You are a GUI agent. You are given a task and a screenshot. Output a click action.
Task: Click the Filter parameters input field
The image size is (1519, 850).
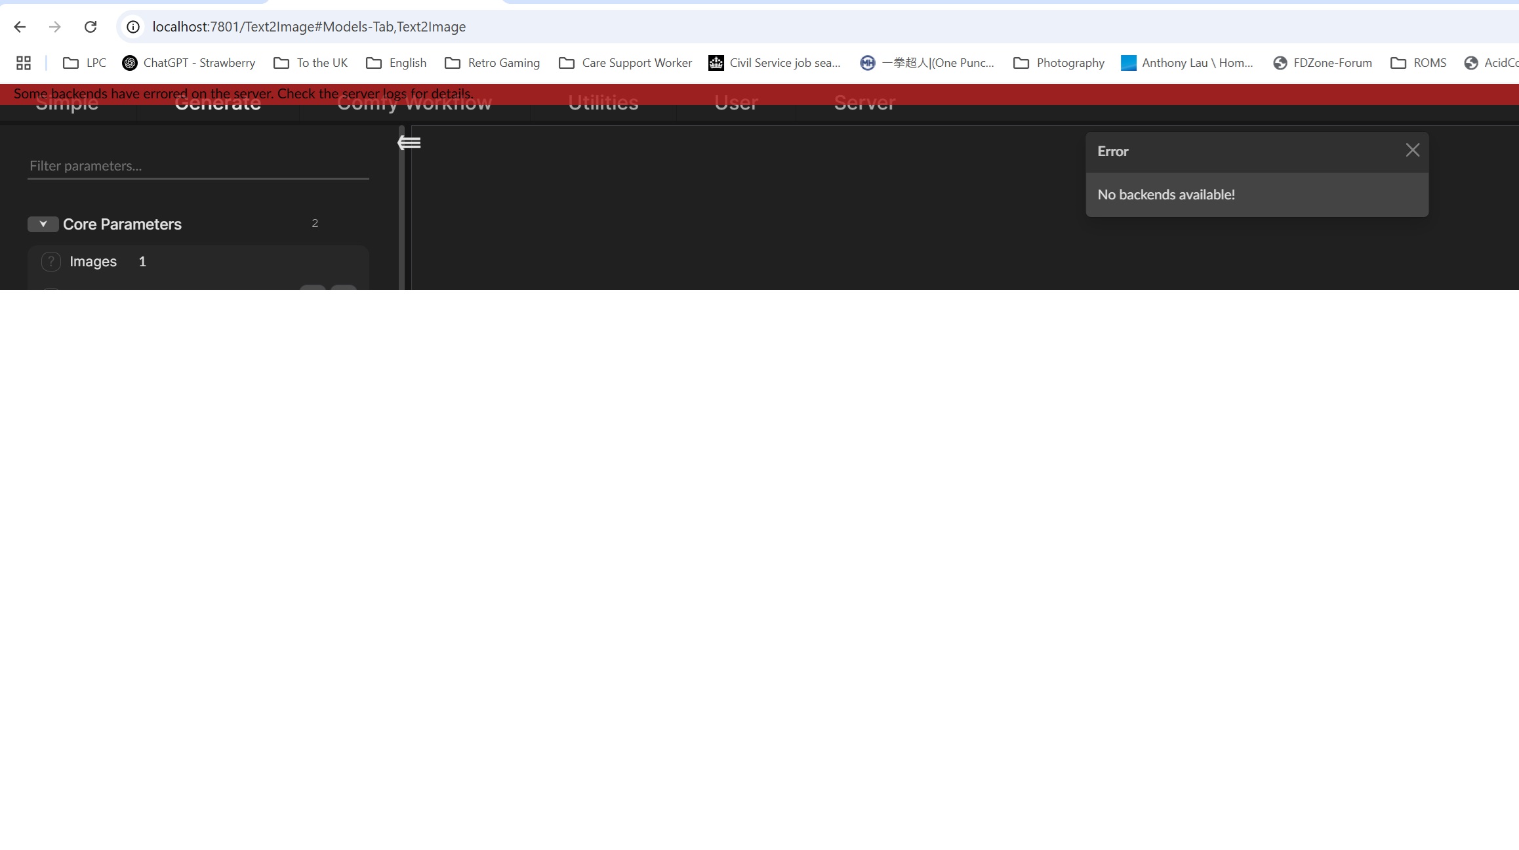pos(197,165)
